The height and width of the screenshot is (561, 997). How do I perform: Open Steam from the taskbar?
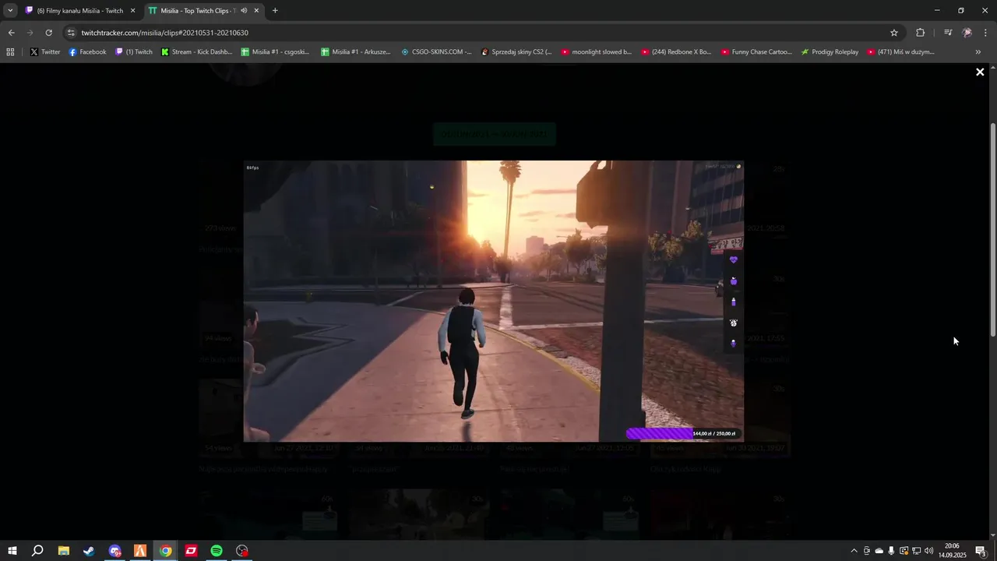[89, 551]
